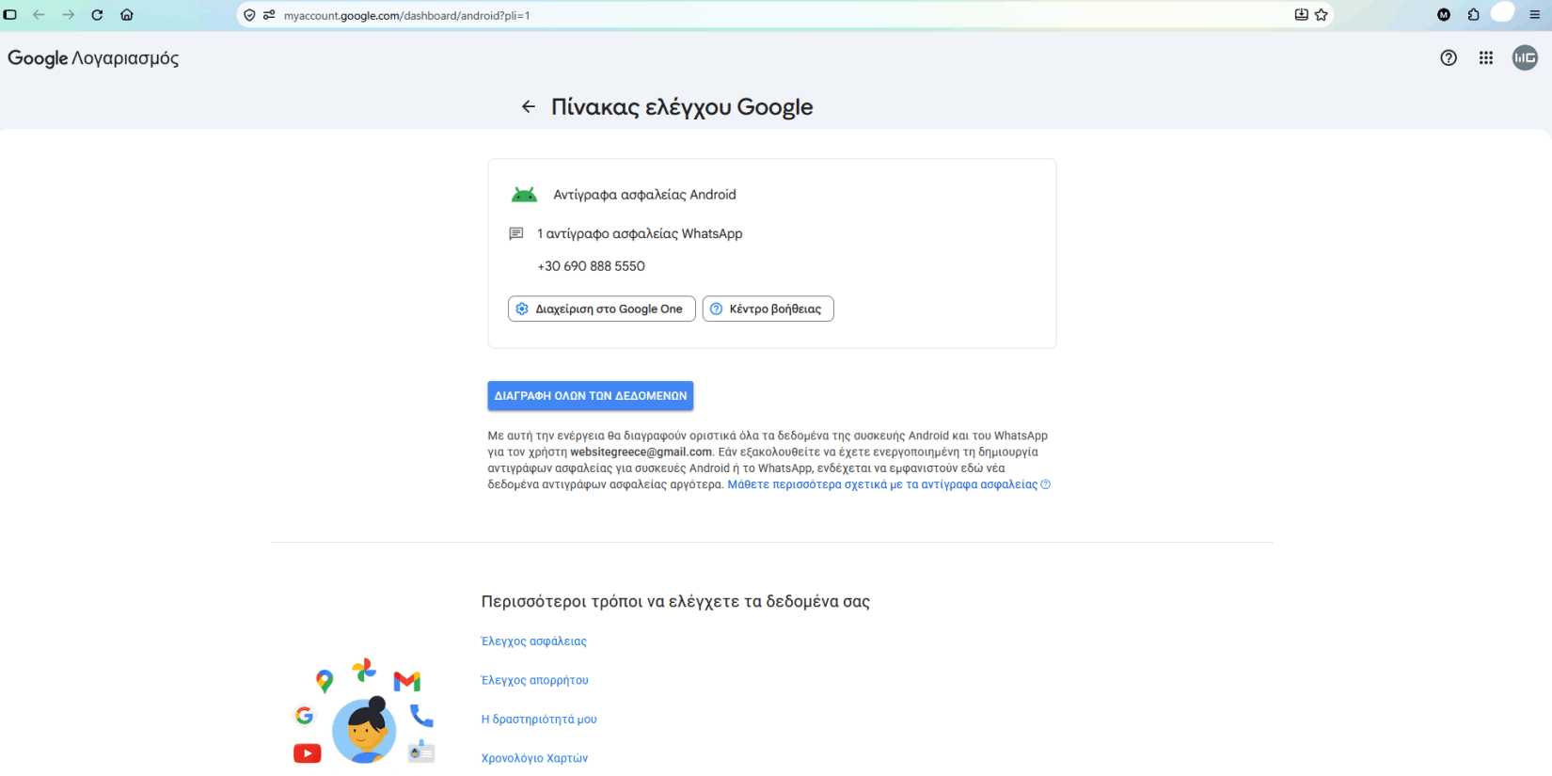
Task: Click the green Android robot icon
Action: click(x=524, y=195)
